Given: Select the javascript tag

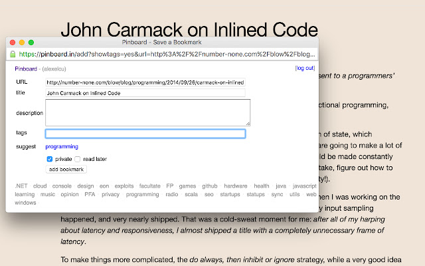Looking at the screenshot, I should point(305,186).
